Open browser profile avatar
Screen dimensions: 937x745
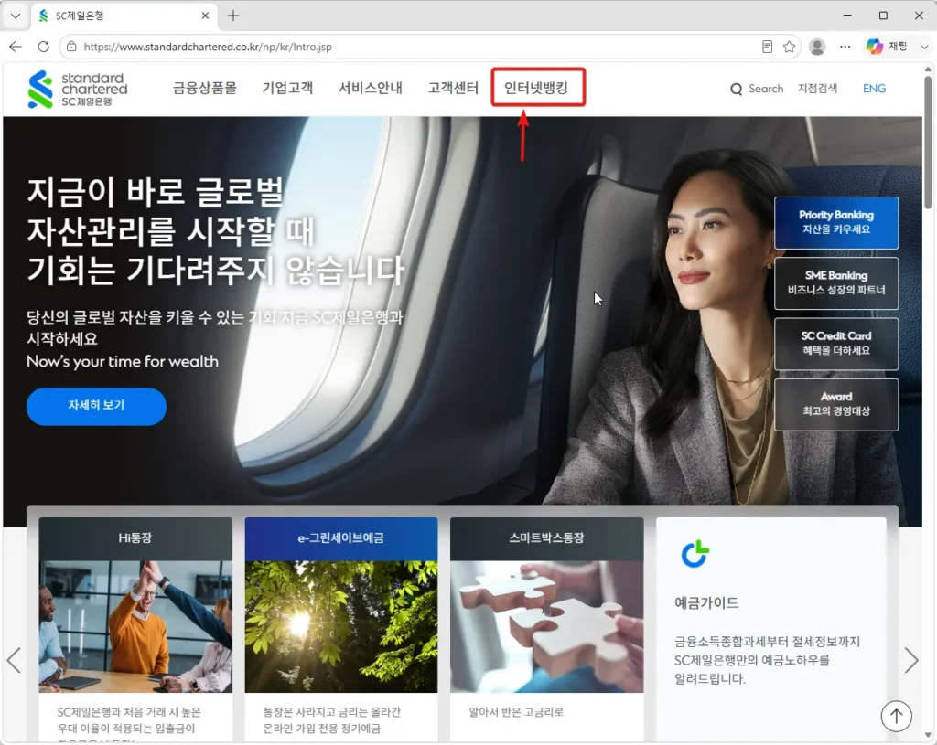click(817, 47)
